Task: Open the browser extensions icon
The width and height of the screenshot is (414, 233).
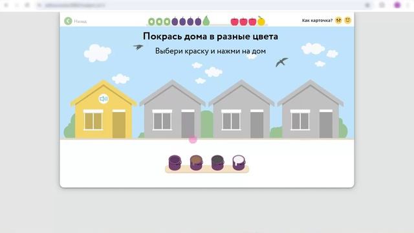Action: (x=382, y=5)
